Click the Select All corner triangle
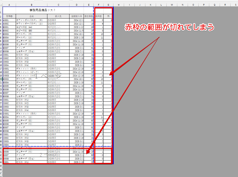 coord(1,5)
